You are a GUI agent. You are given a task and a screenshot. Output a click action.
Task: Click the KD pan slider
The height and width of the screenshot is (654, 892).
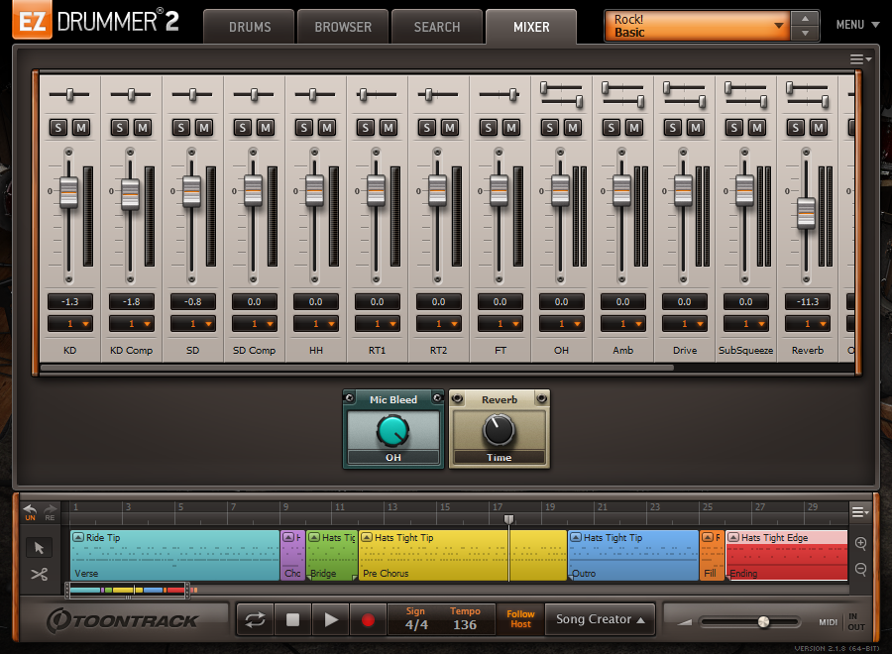click(x=69, y=94)
